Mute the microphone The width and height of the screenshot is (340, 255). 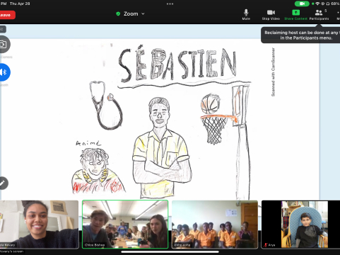coord(246,14)
